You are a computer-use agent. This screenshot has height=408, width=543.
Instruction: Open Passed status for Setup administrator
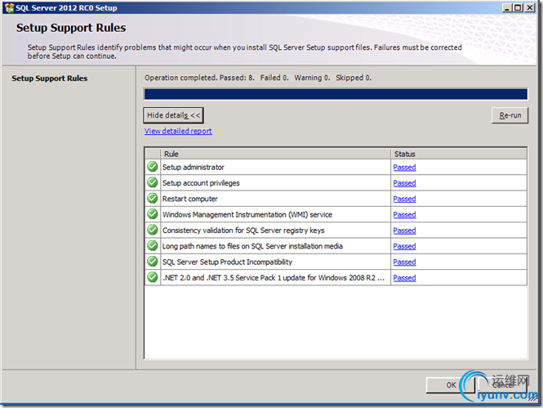pyautogui.click(x=404, y=167)
